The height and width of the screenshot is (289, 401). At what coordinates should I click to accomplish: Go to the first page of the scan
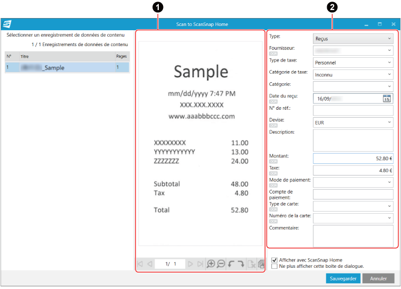click(140, 264)
